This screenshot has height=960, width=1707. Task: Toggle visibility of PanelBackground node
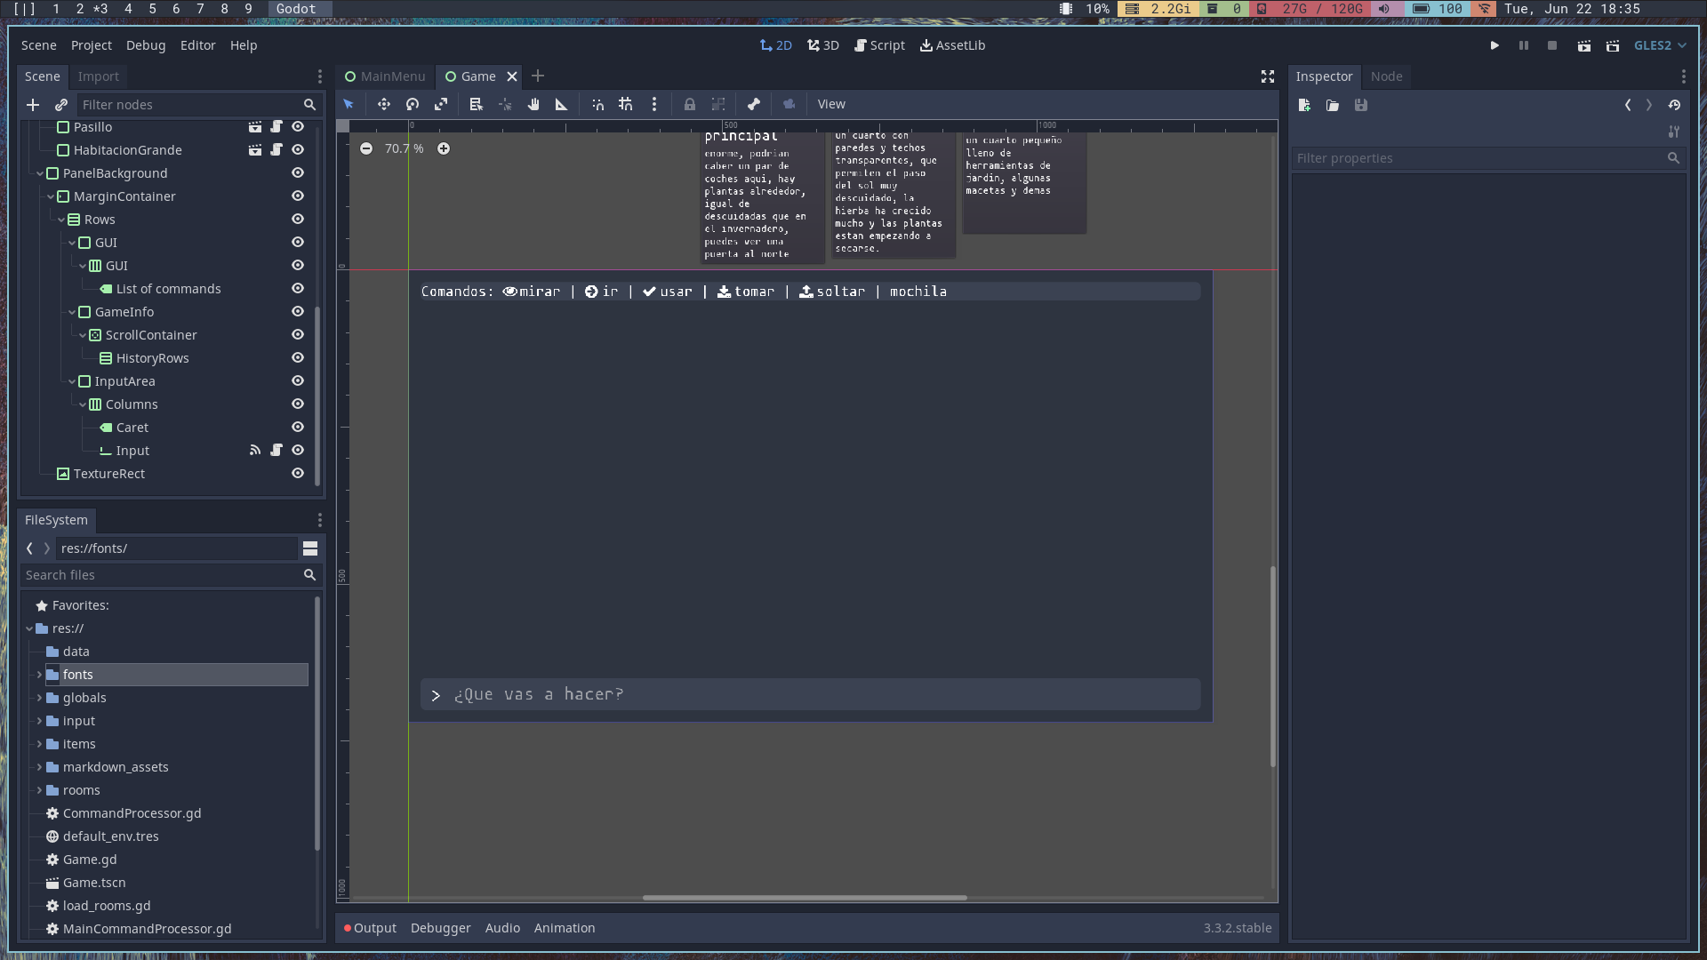click(x=298, y=173)
